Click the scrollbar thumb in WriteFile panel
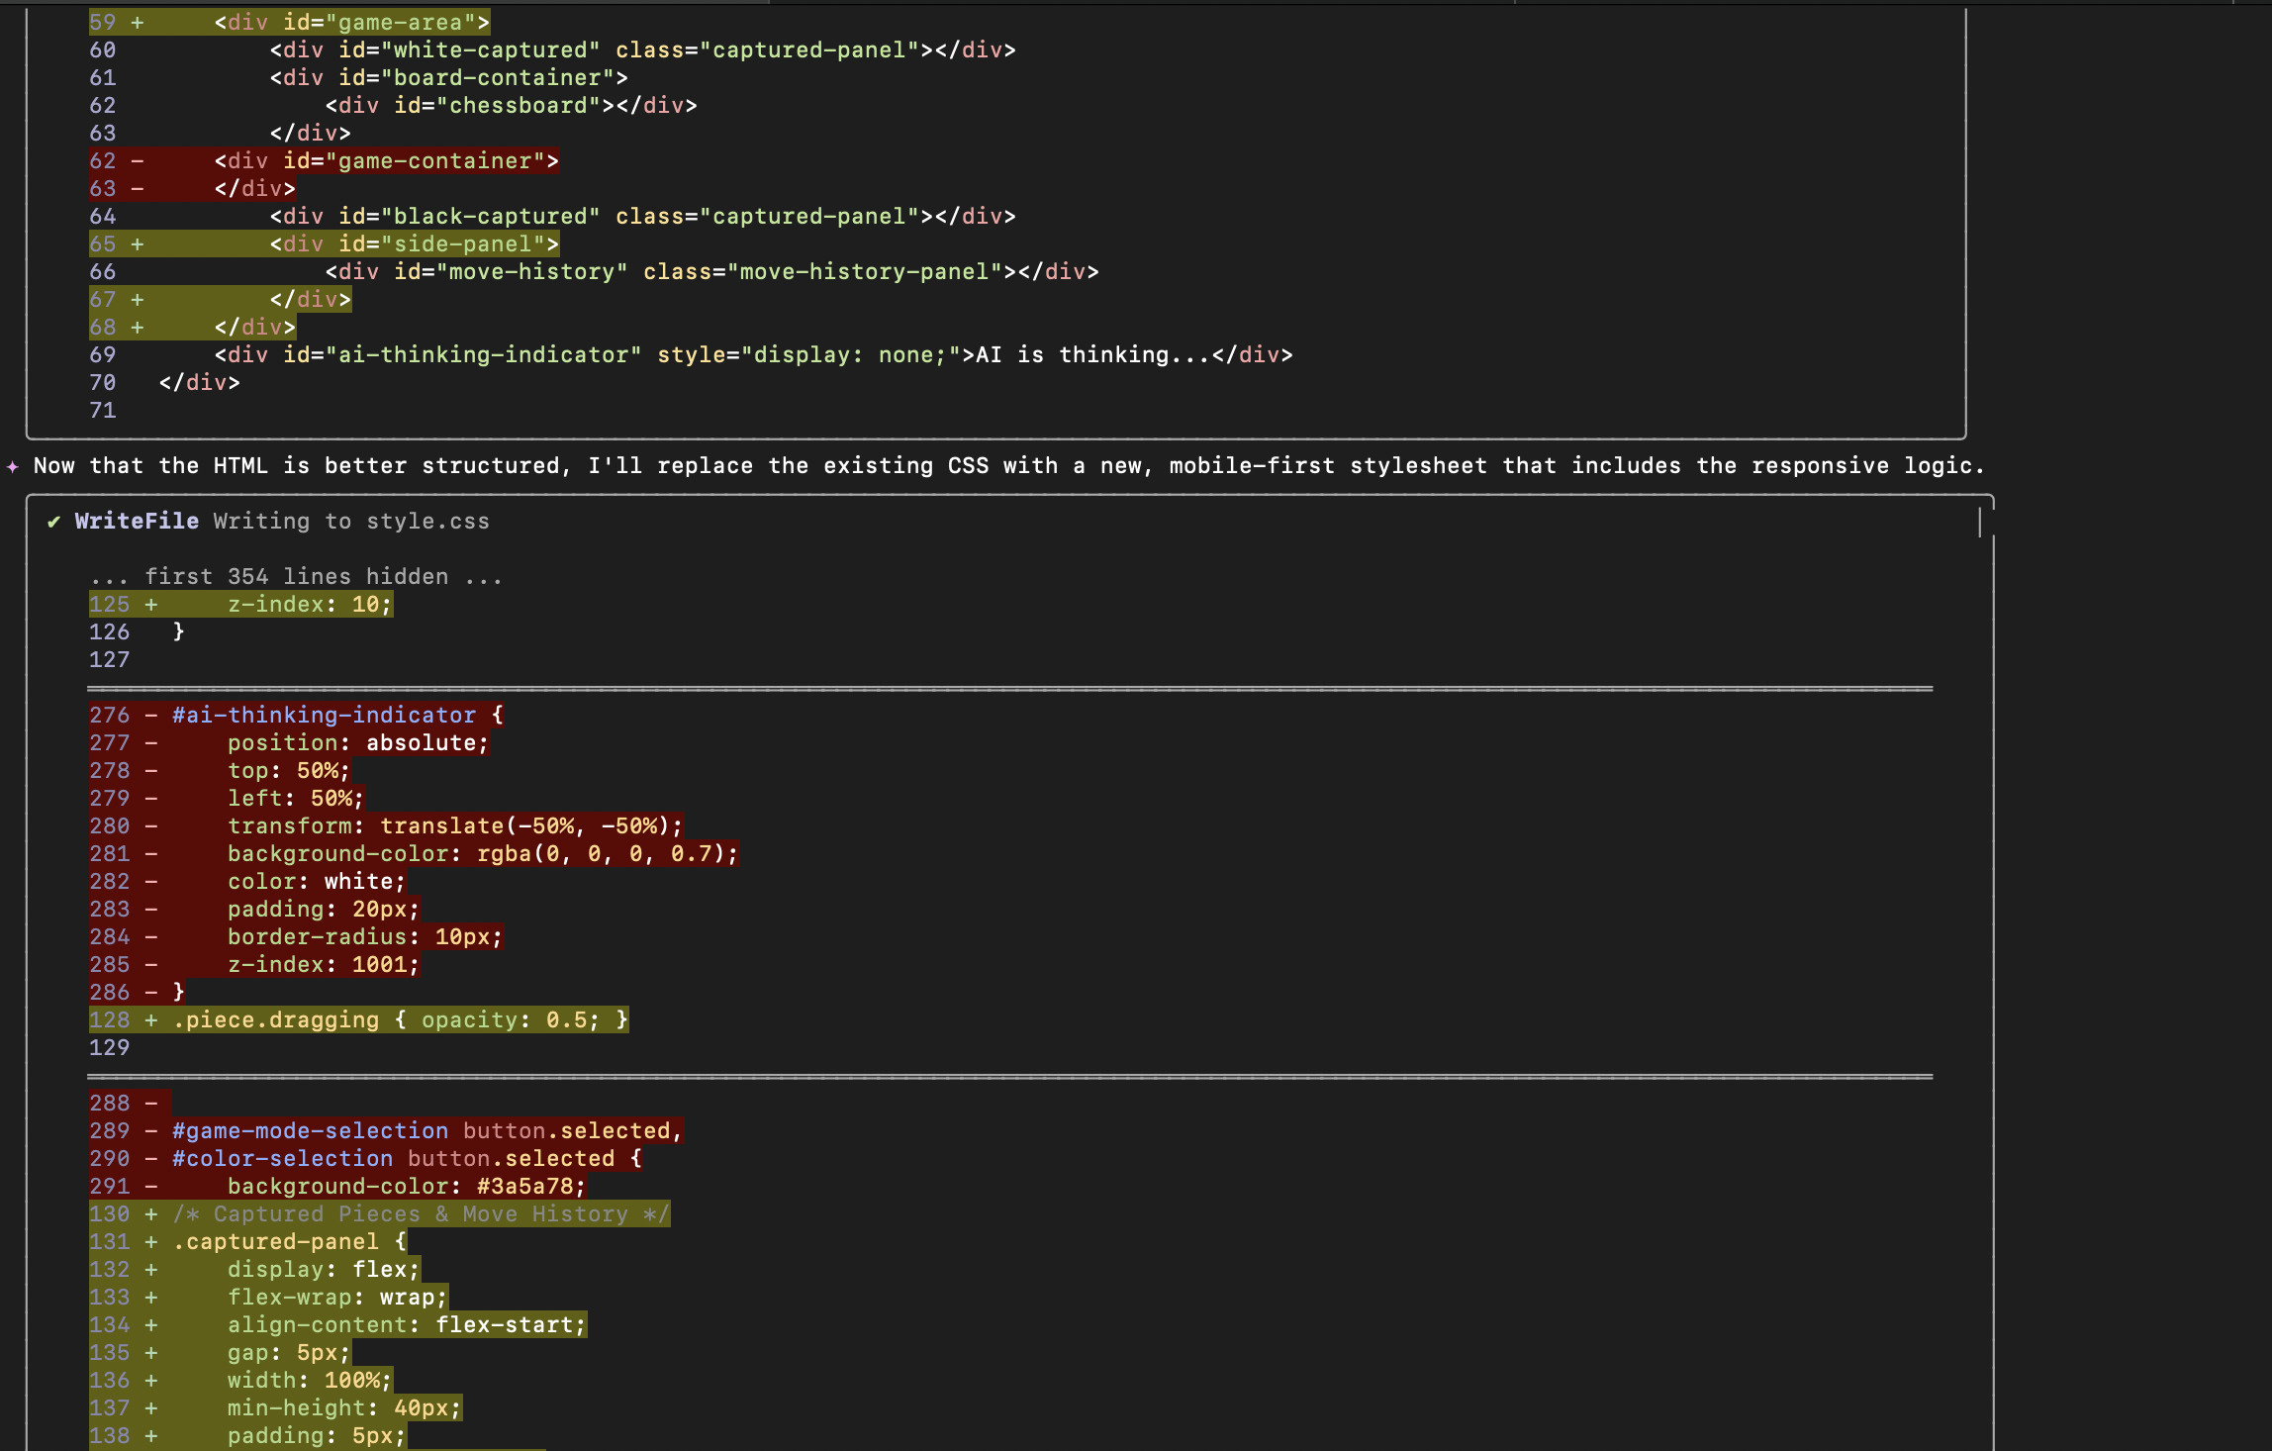 coord(1980,522)
